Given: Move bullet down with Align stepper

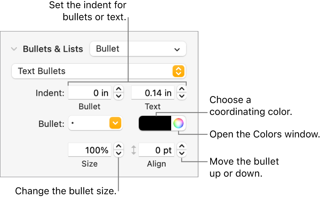Looking at the screenshot, I should 182,153.
